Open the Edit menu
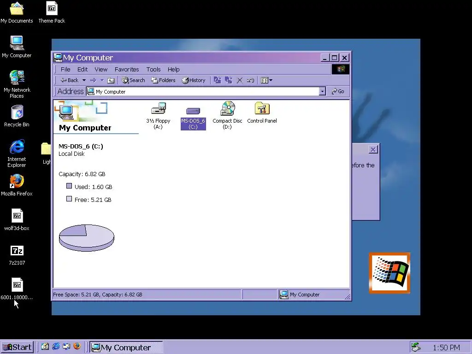472x354 pixels. 83,69
